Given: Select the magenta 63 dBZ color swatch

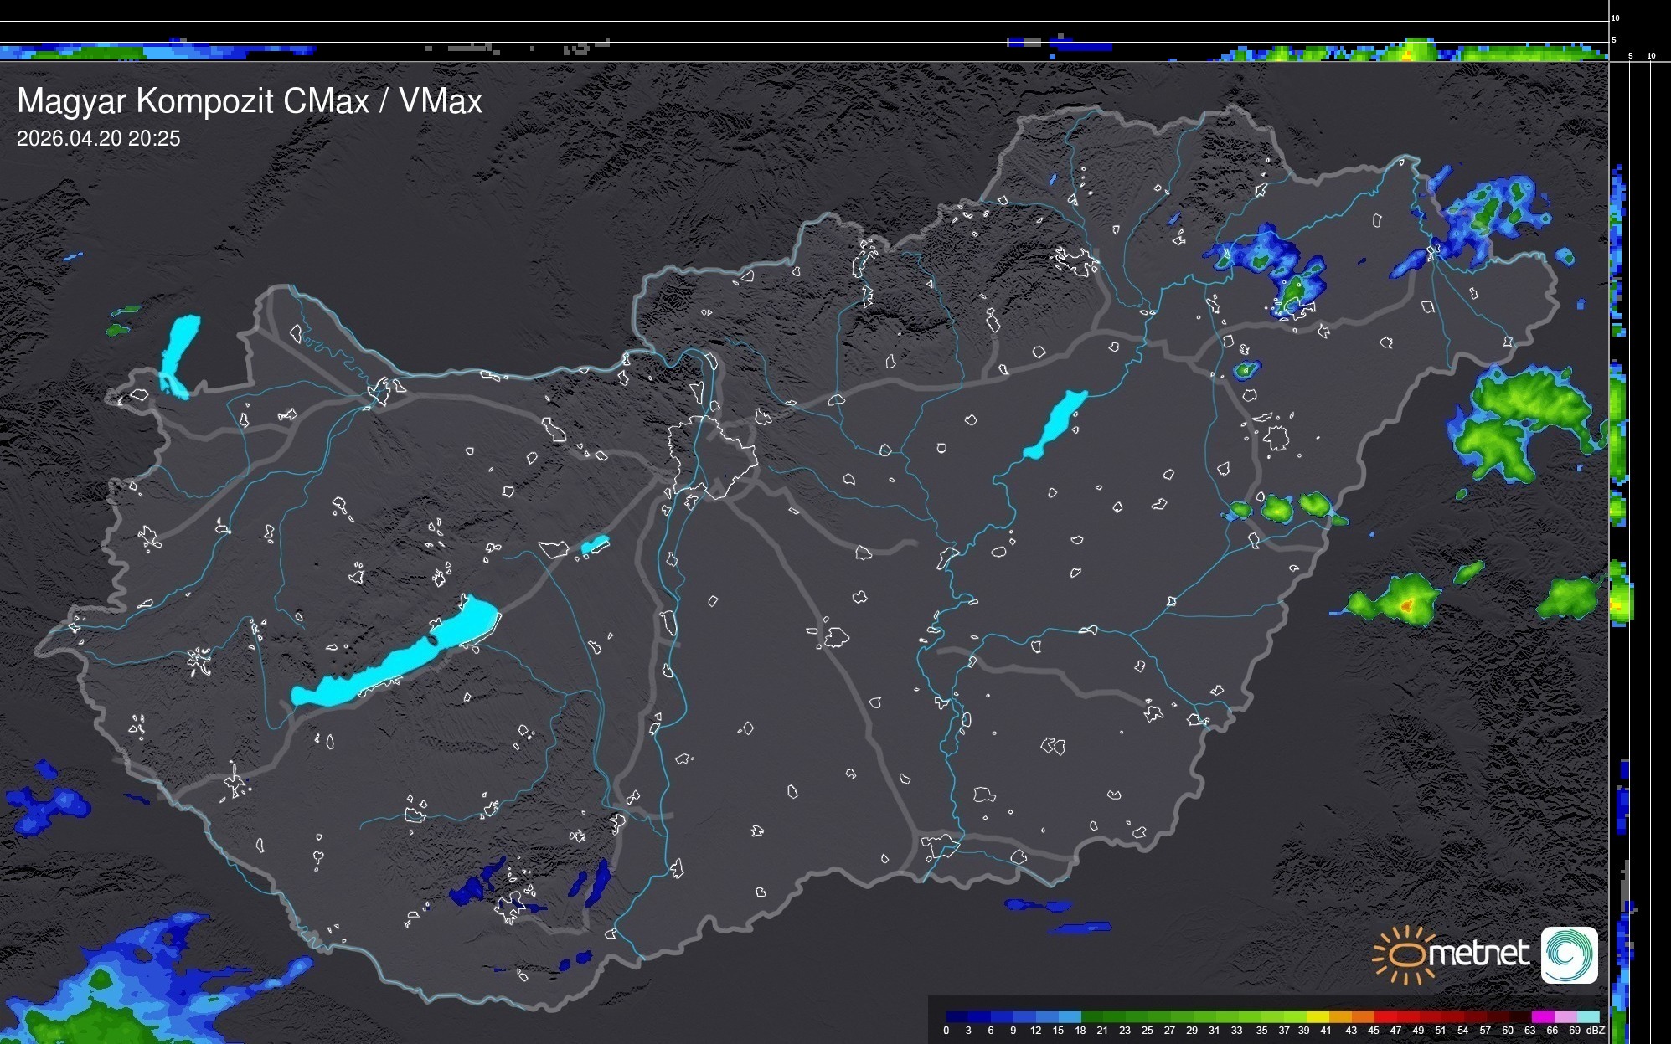Looking at the screenshot, I should (x=1541, y=1016).
